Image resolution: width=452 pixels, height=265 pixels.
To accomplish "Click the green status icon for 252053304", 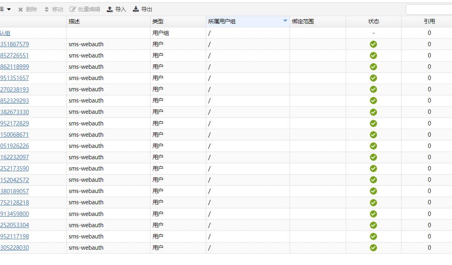I will point(373,225).
